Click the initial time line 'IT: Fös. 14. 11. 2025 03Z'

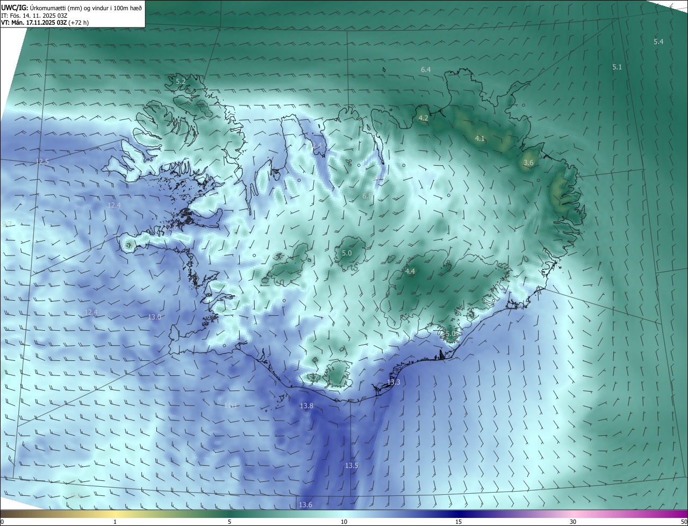coord(34,15)
